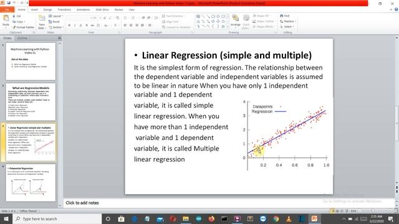Open the Layout dropdown
This screenshot has height=224, width=399.
[x=55, y=16]
